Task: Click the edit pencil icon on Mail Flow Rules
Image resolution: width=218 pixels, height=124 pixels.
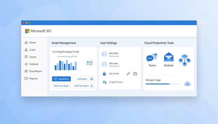Action: pyautogui.click(x=92, y=86)
